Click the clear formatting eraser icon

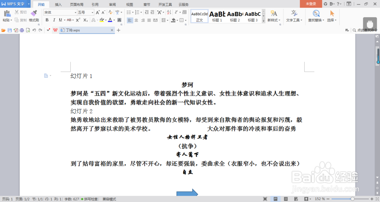[111, 13]
